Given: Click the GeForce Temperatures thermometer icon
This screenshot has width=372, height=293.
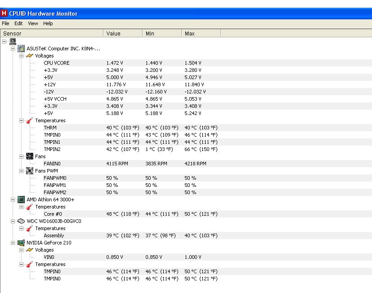Looking at the screenshot, I should click(x=29, y=264).
